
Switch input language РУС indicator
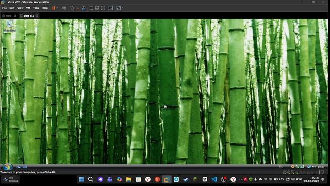(299, 179)
